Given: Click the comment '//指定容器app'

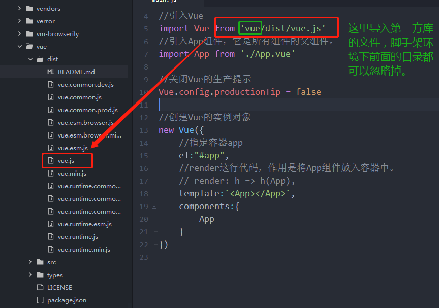Looking at the screenshot, I should point(211,143).
